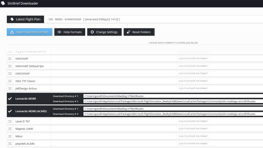
Task: Uncheck the Leonardo MD80 format checkmark
Action: click(x=10, y=99)
